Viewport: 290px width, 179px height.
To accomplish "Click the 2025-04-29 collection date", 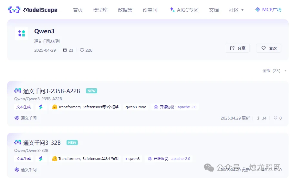I will coord(45,50).
